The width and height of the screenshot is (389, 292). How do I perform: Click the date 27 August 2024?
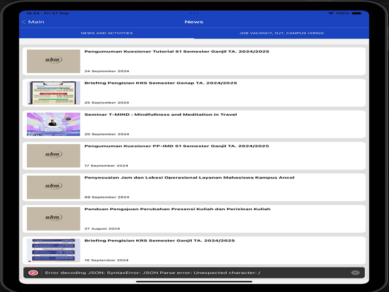point(102,229)
